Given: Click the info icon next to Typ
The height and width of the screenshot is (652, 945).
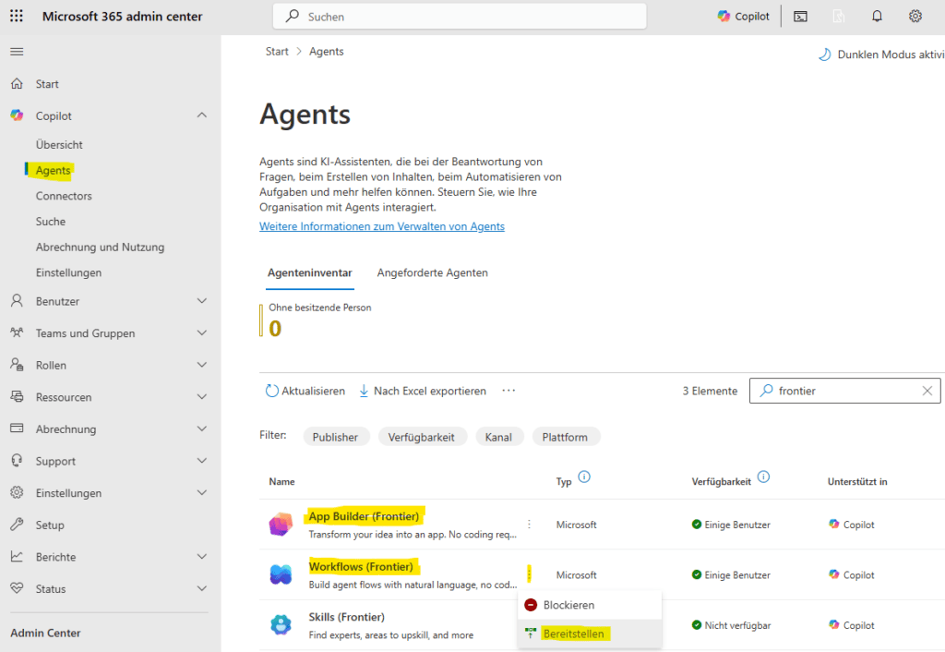Looking at the screenshot, I should coord(583,478).
